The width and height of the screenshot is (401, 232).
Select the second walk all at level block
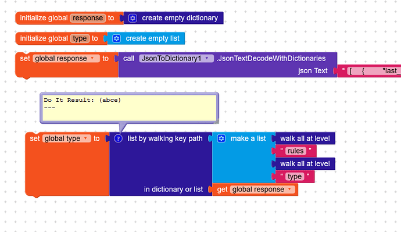[x=305, y=164]
